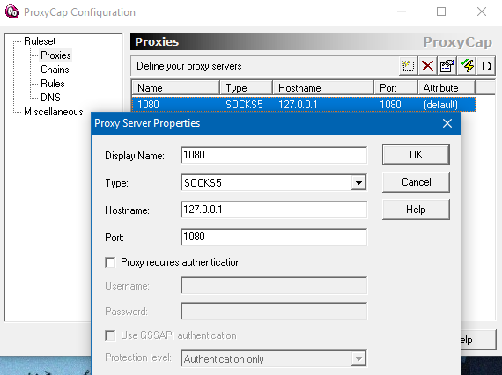502x375 pixels.
Task: Maximize the ProxyCap Configuration window
Action: [x=441, y=11]
